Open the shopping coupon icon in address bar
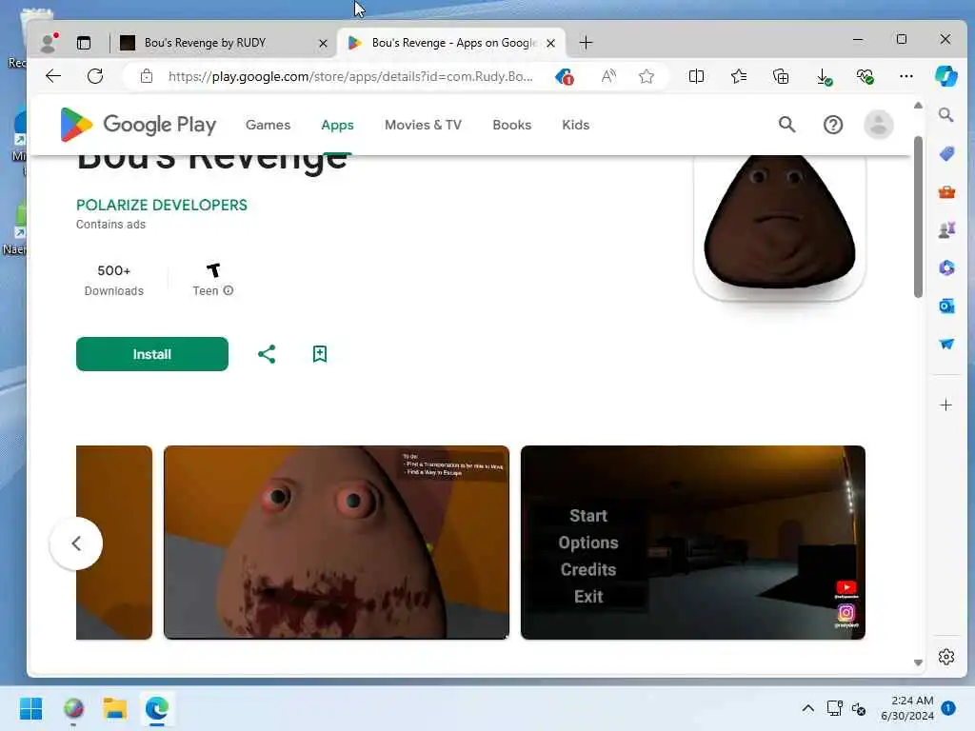The image size is (975, 731). 564,76
